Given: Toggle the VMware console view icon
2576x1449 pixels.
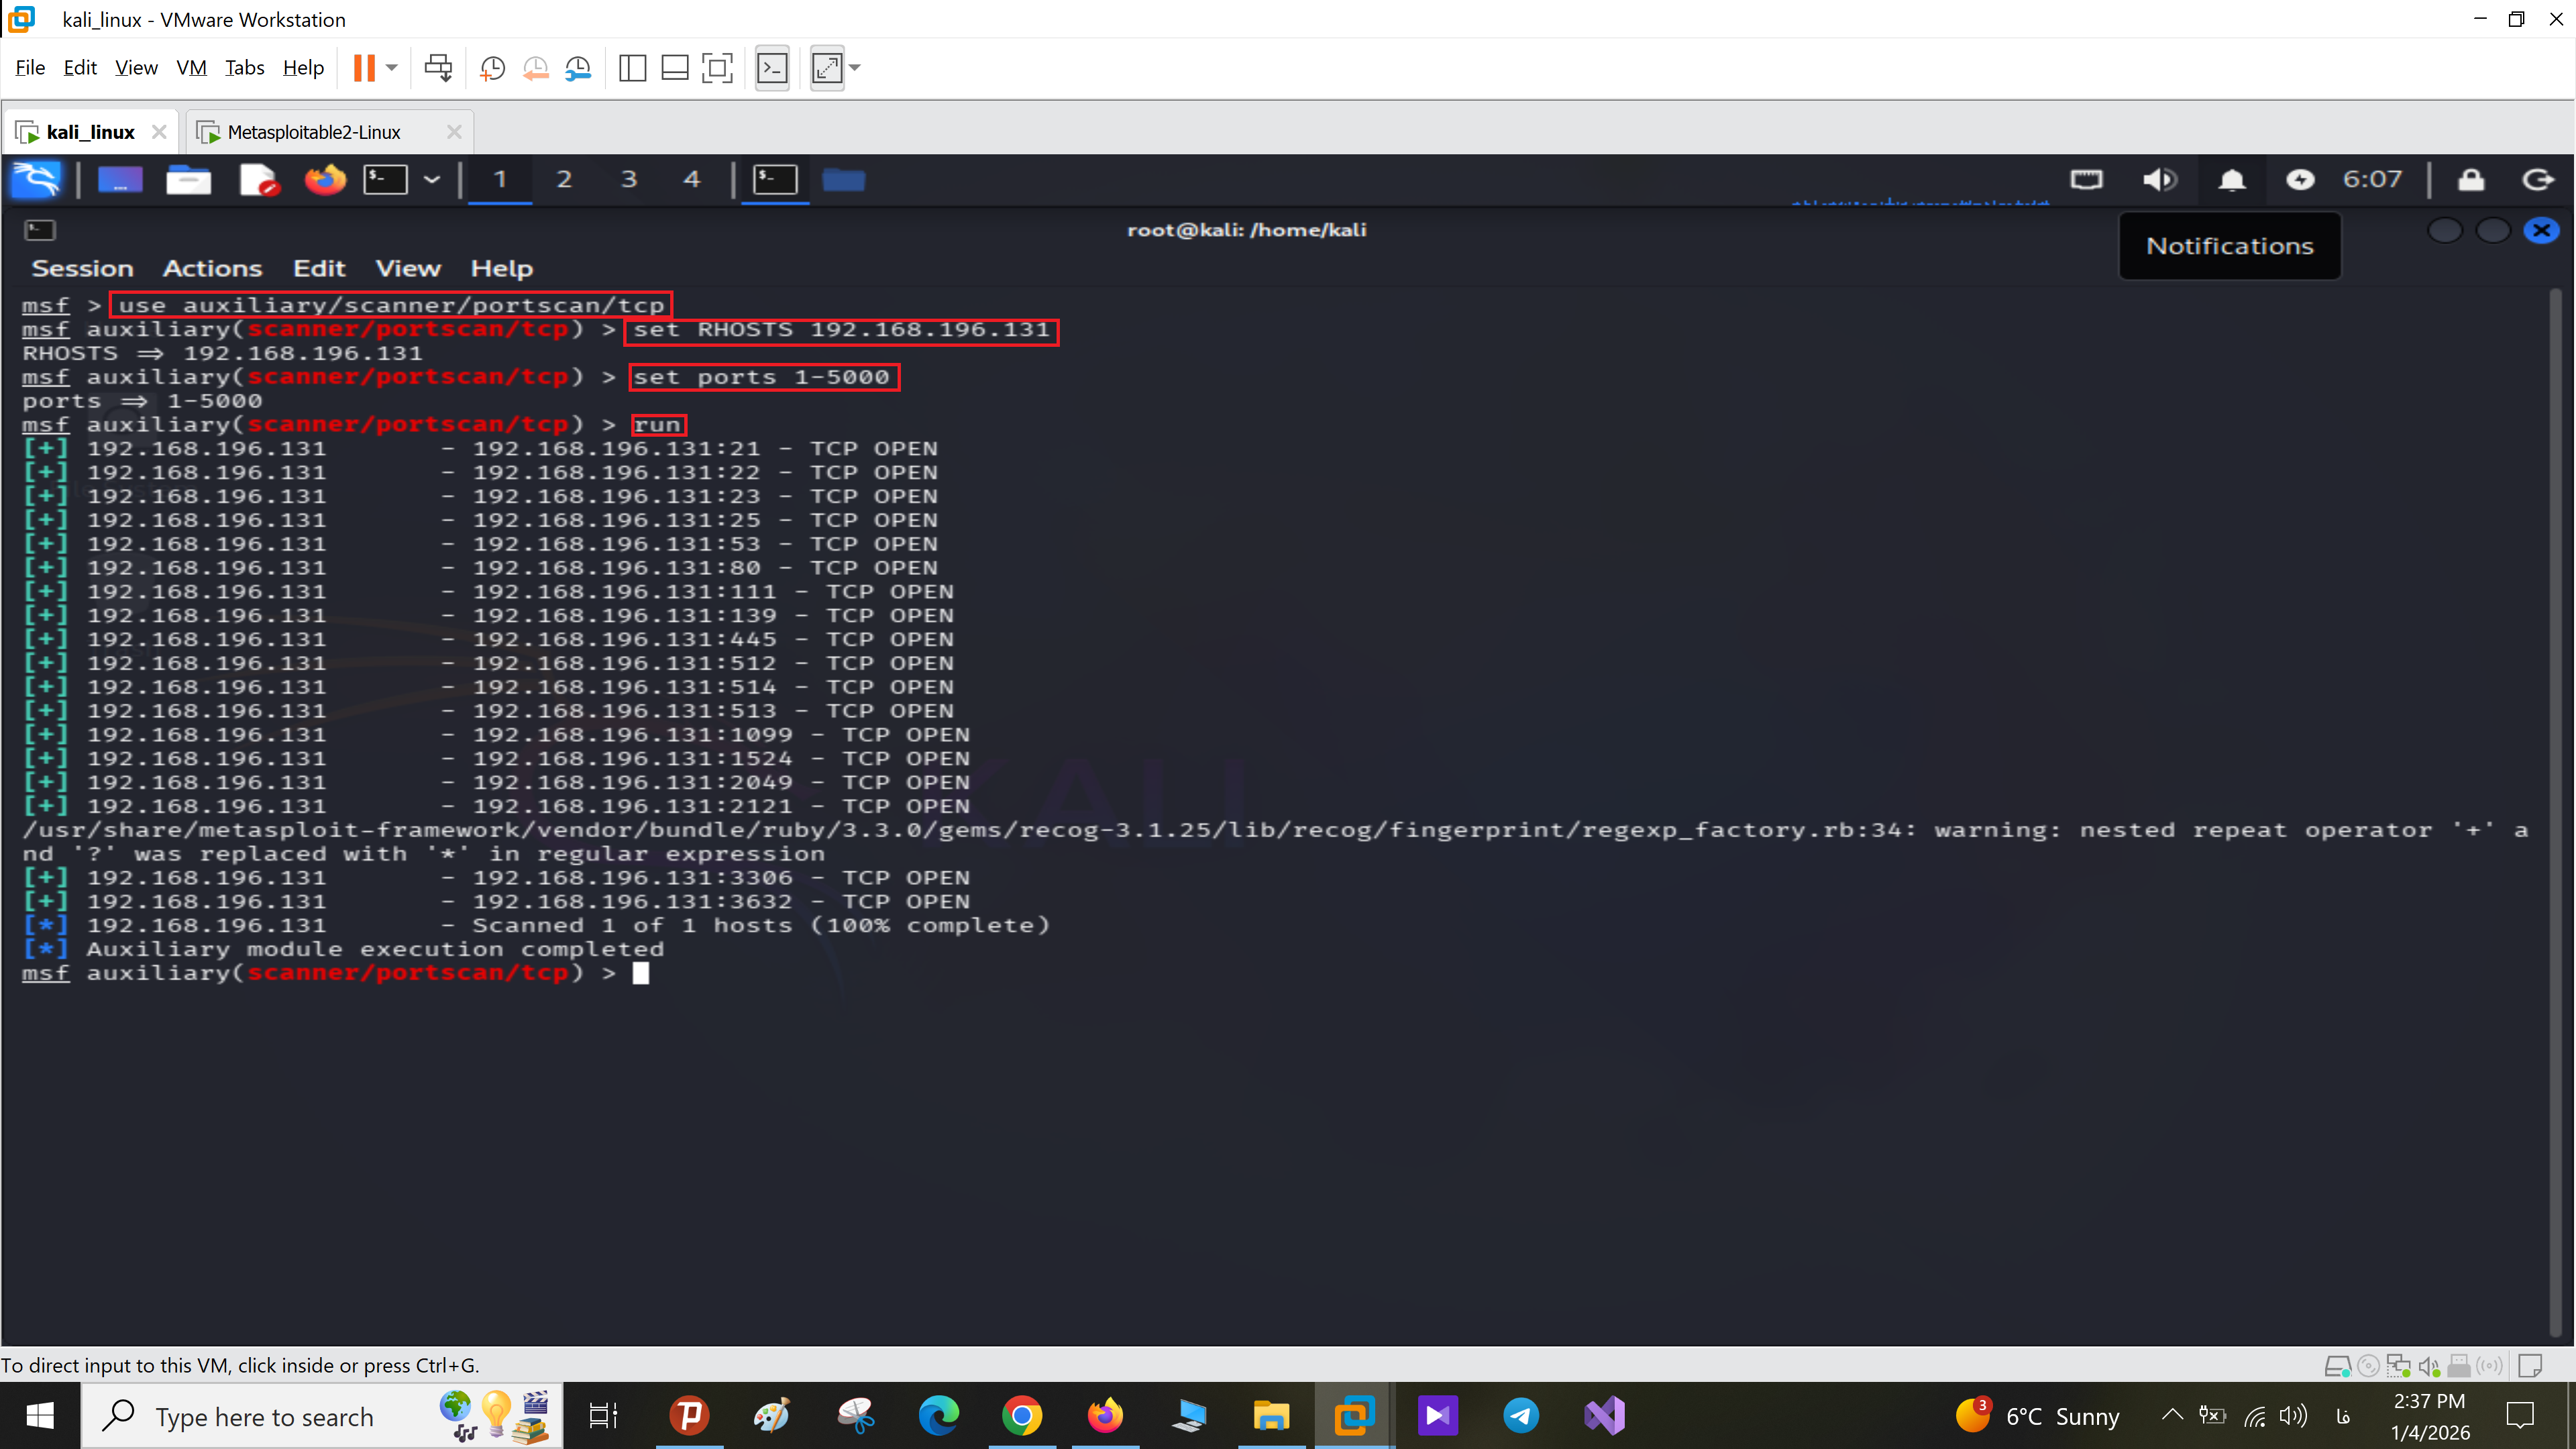Looking at the screenshot, I should pyautogui.click(x=772, y=68).
